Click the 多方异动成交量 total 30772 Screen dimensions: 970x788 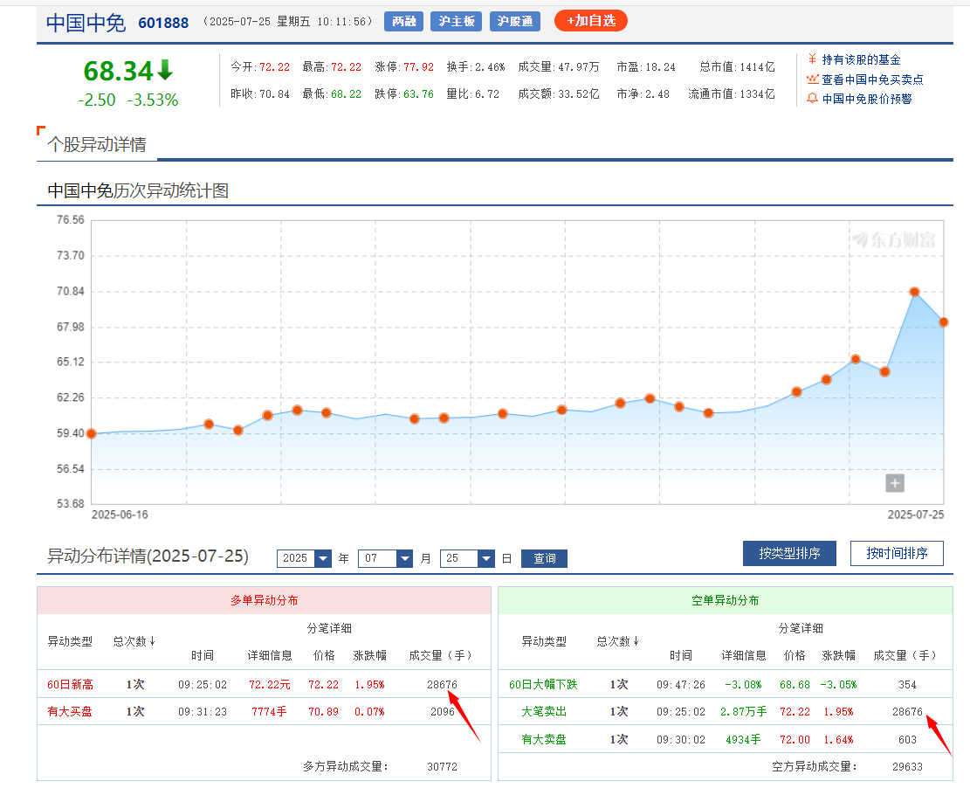(443, 766)
